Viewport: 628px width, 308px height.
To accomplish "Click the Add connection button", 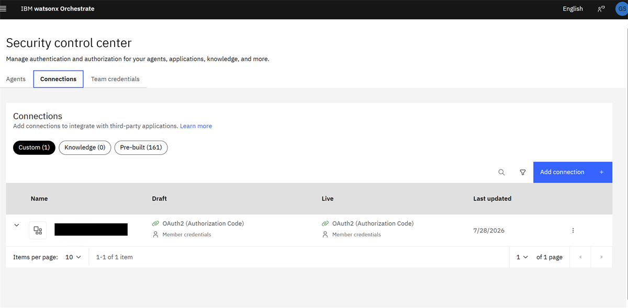I will 573,172.
